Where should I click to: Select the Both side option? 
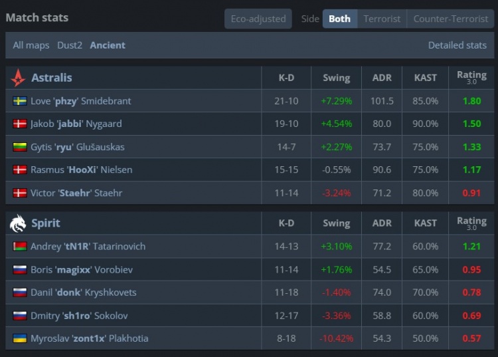tap(339, 19)
